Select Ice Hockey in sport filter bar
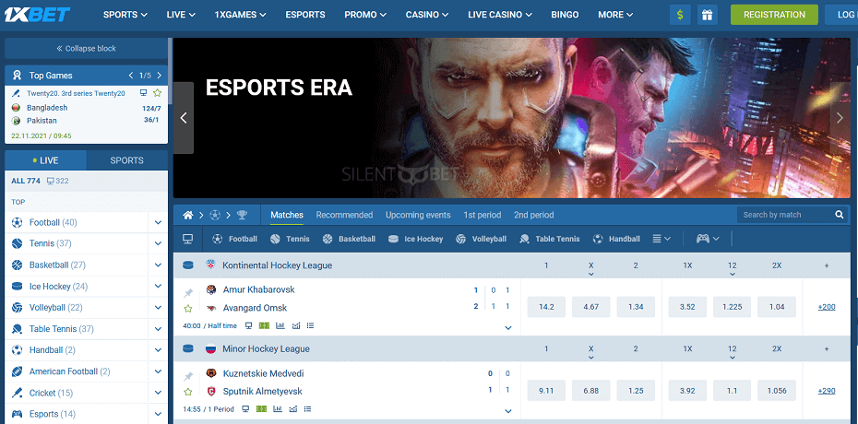 click(x=415, y=239)
